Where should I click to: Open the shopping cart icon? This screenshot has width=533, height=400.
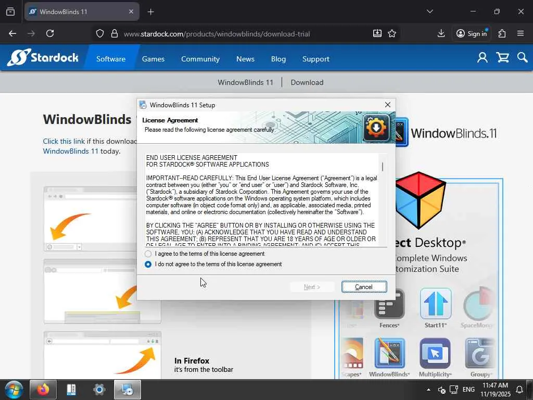[502, 57]
